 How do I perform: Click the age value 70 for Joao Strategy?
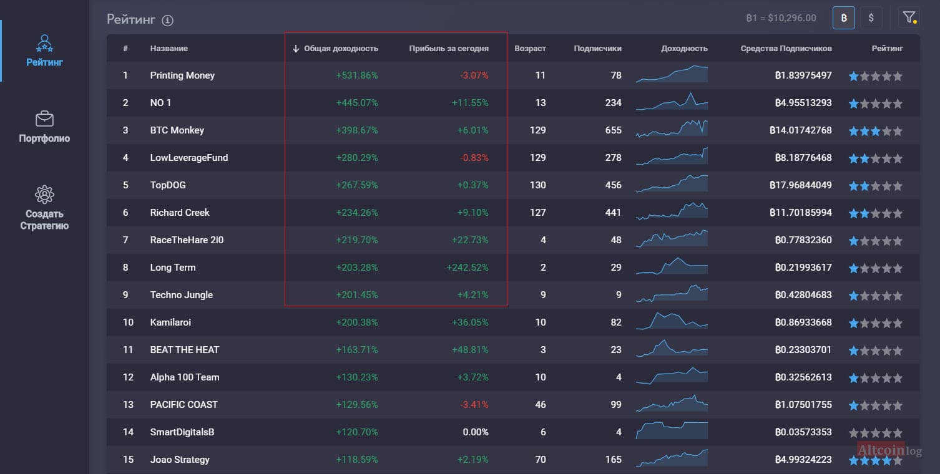click(x=541, y=460)
